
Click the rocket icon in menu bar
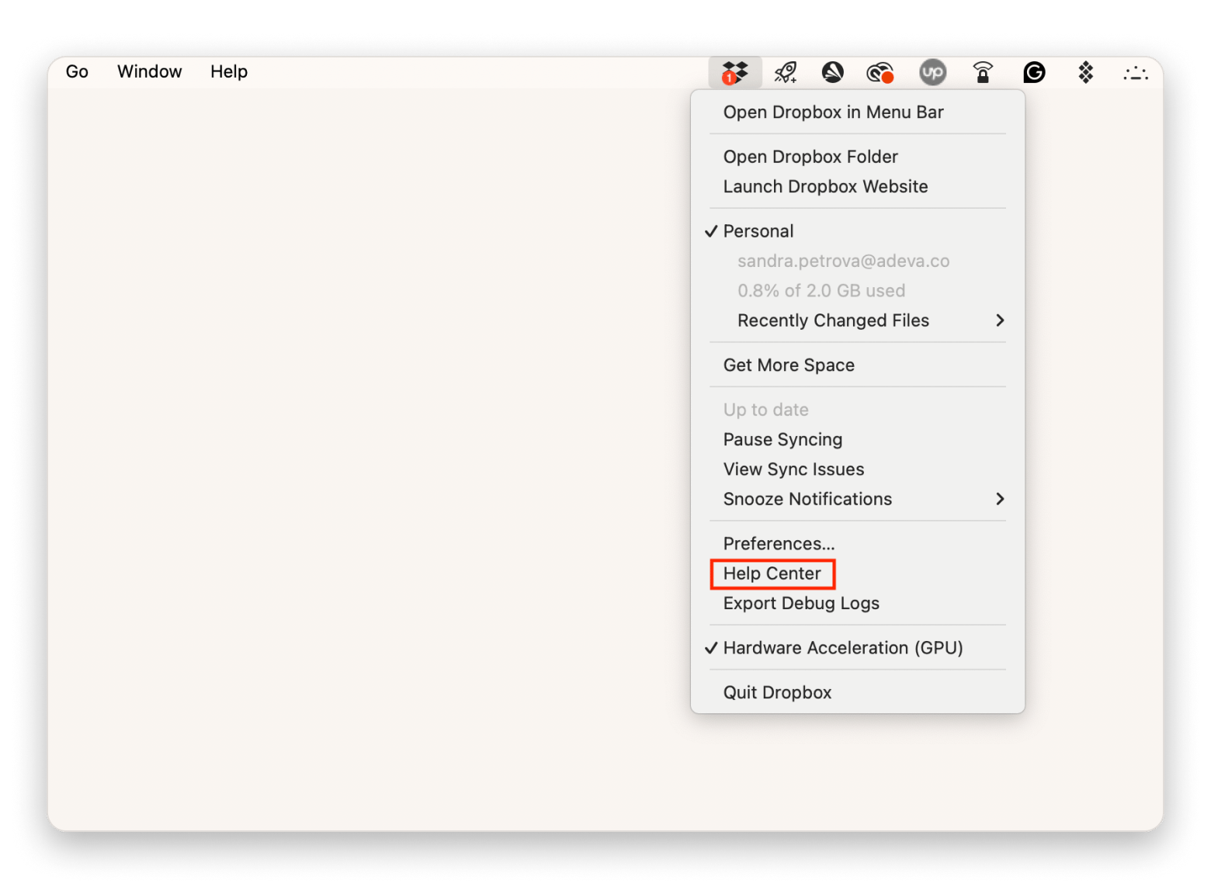tap(786, 73)
